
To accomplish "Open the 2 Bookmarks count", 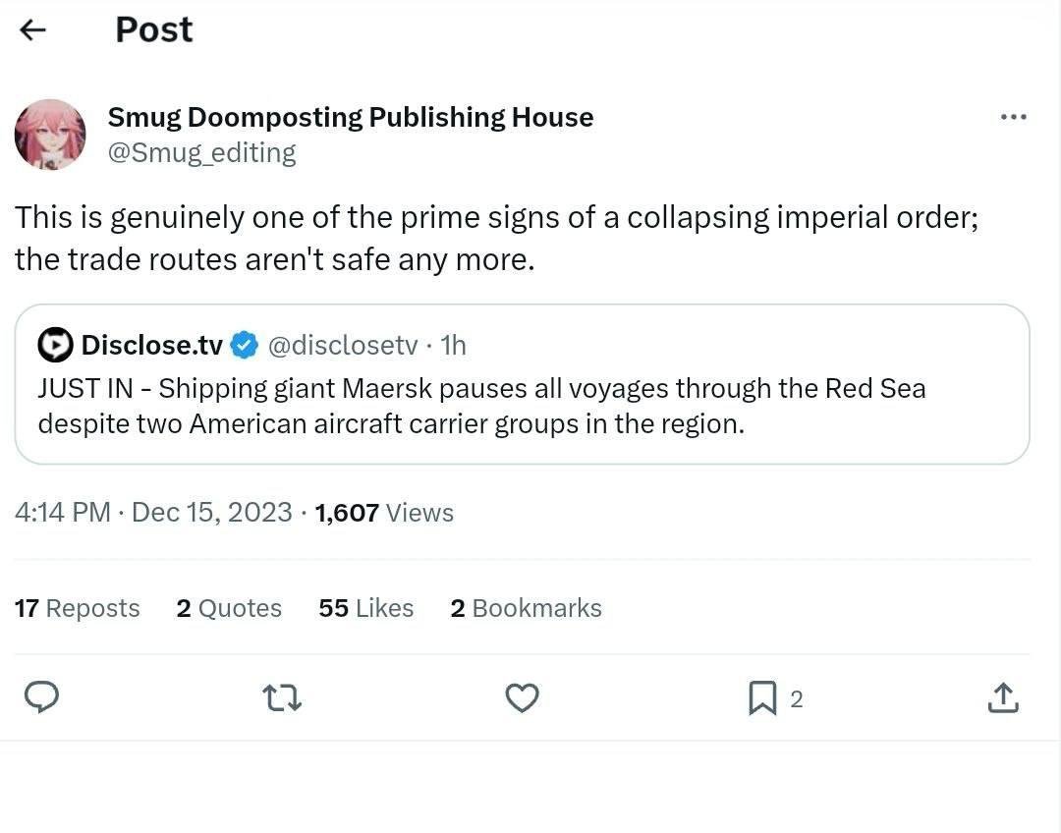I will pyautogui.click(x=526, y=608).
